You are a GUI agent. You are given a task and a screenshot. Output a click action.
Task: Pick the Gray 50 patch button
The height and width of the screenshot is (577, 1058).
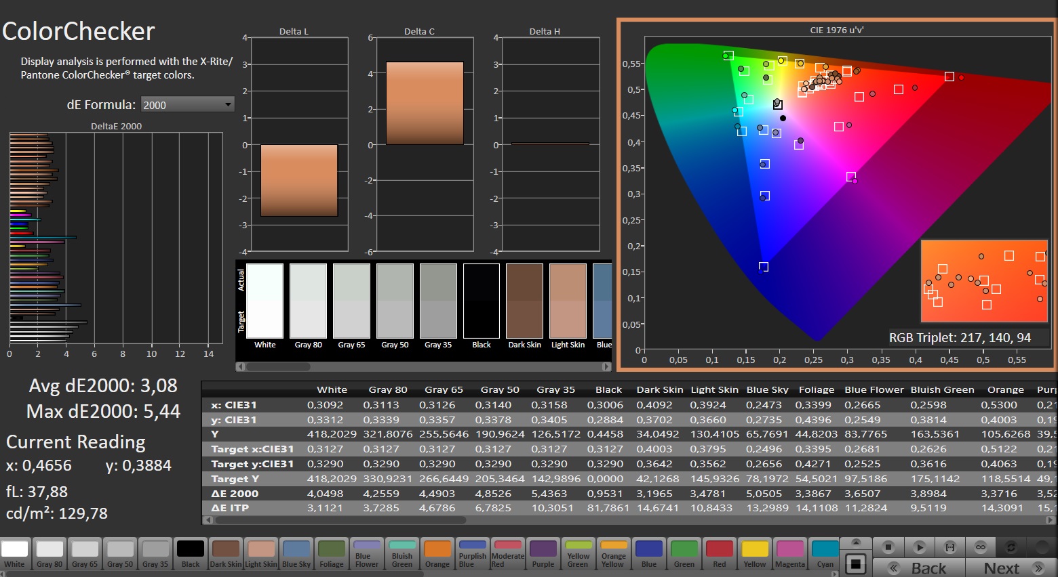click(120, 554)
